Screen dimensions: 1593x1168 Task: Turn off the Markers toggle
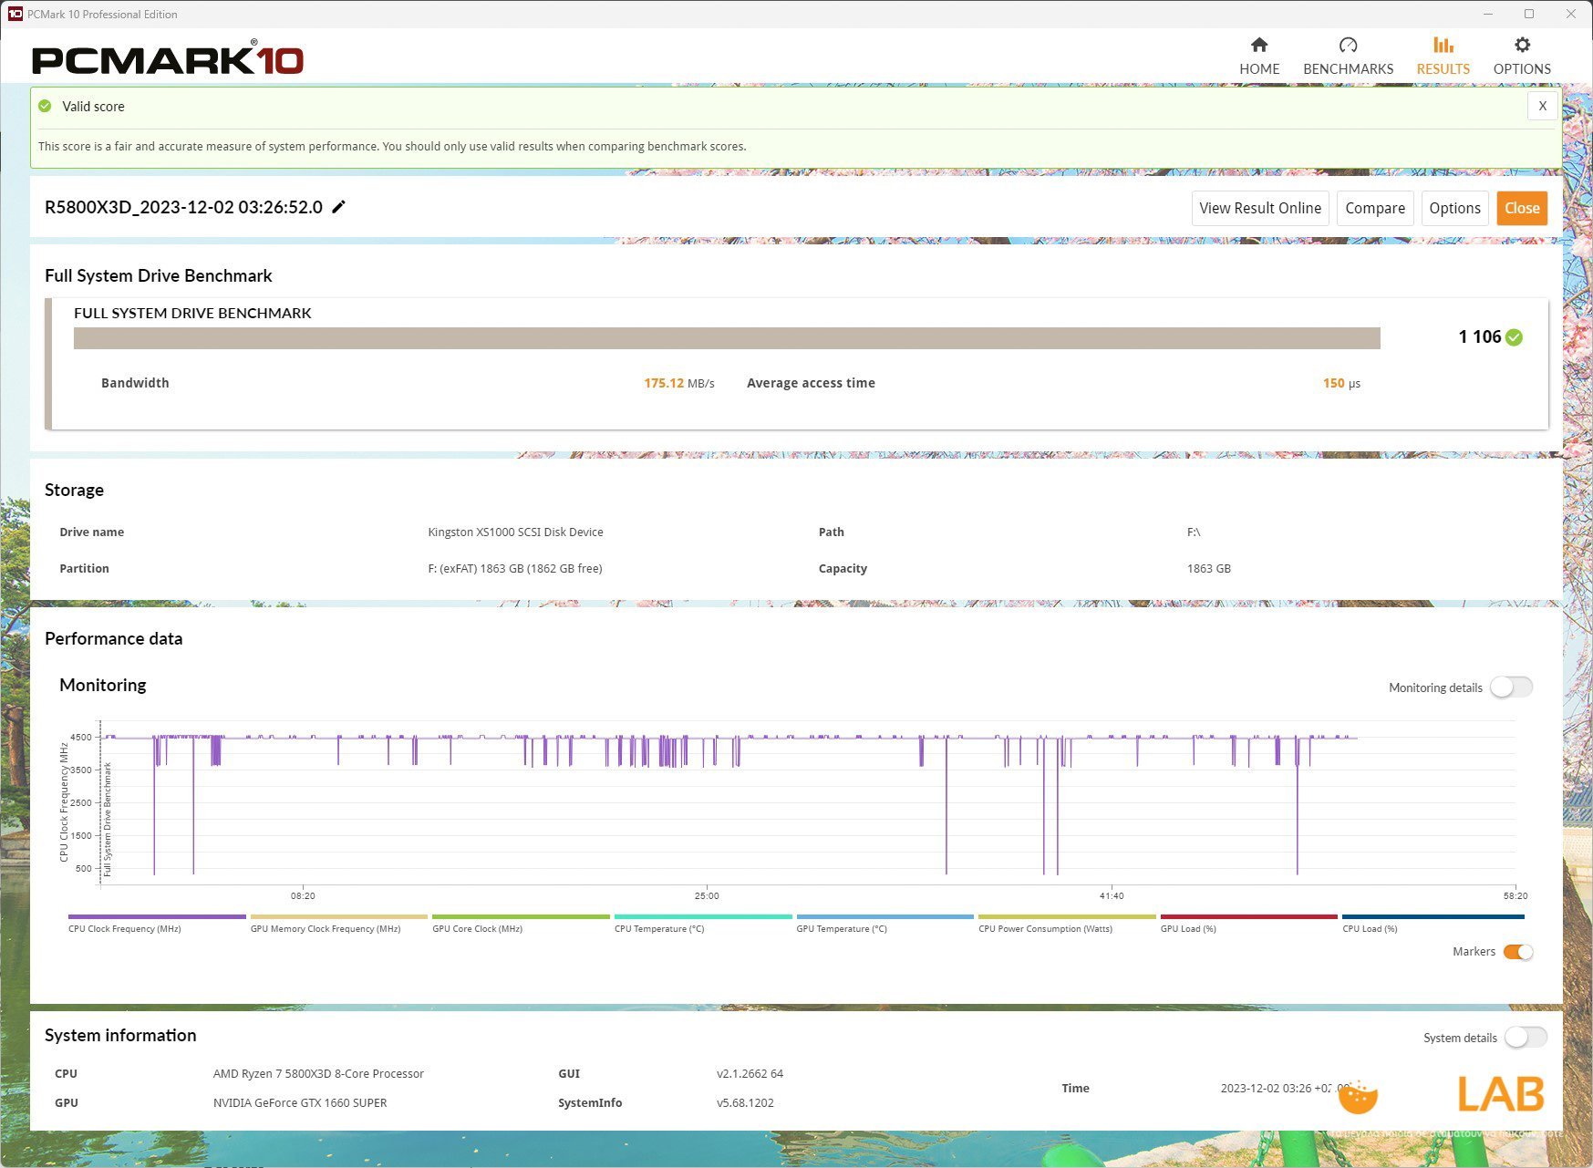click(x=1518, y=952)
